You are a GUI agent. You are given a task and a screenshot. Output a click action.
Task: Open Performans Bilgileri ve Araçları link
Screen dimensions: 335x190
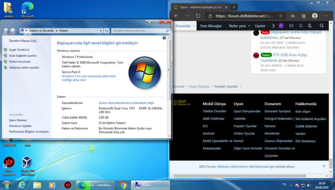29,131
